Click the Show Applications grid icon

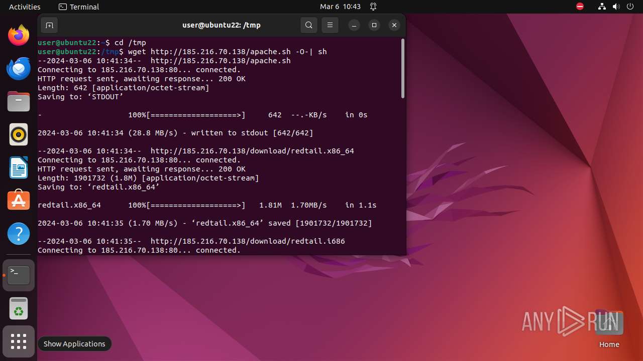(19, 342)
